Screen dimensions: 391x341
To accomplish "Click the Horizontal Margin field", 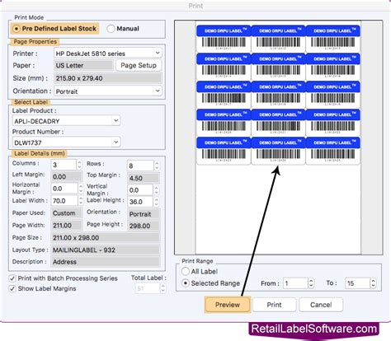I will click(x=64, y=189).
